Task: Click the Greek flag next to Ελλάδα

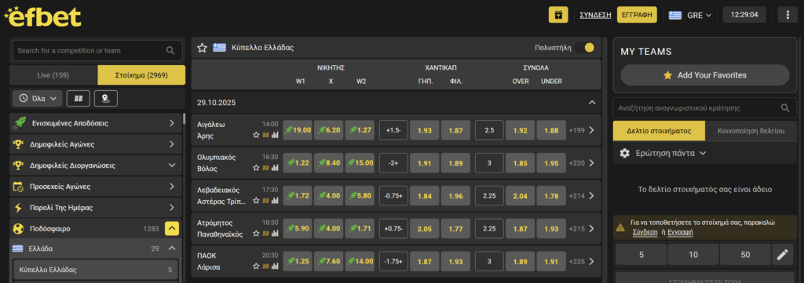Action: coord(18,249)
